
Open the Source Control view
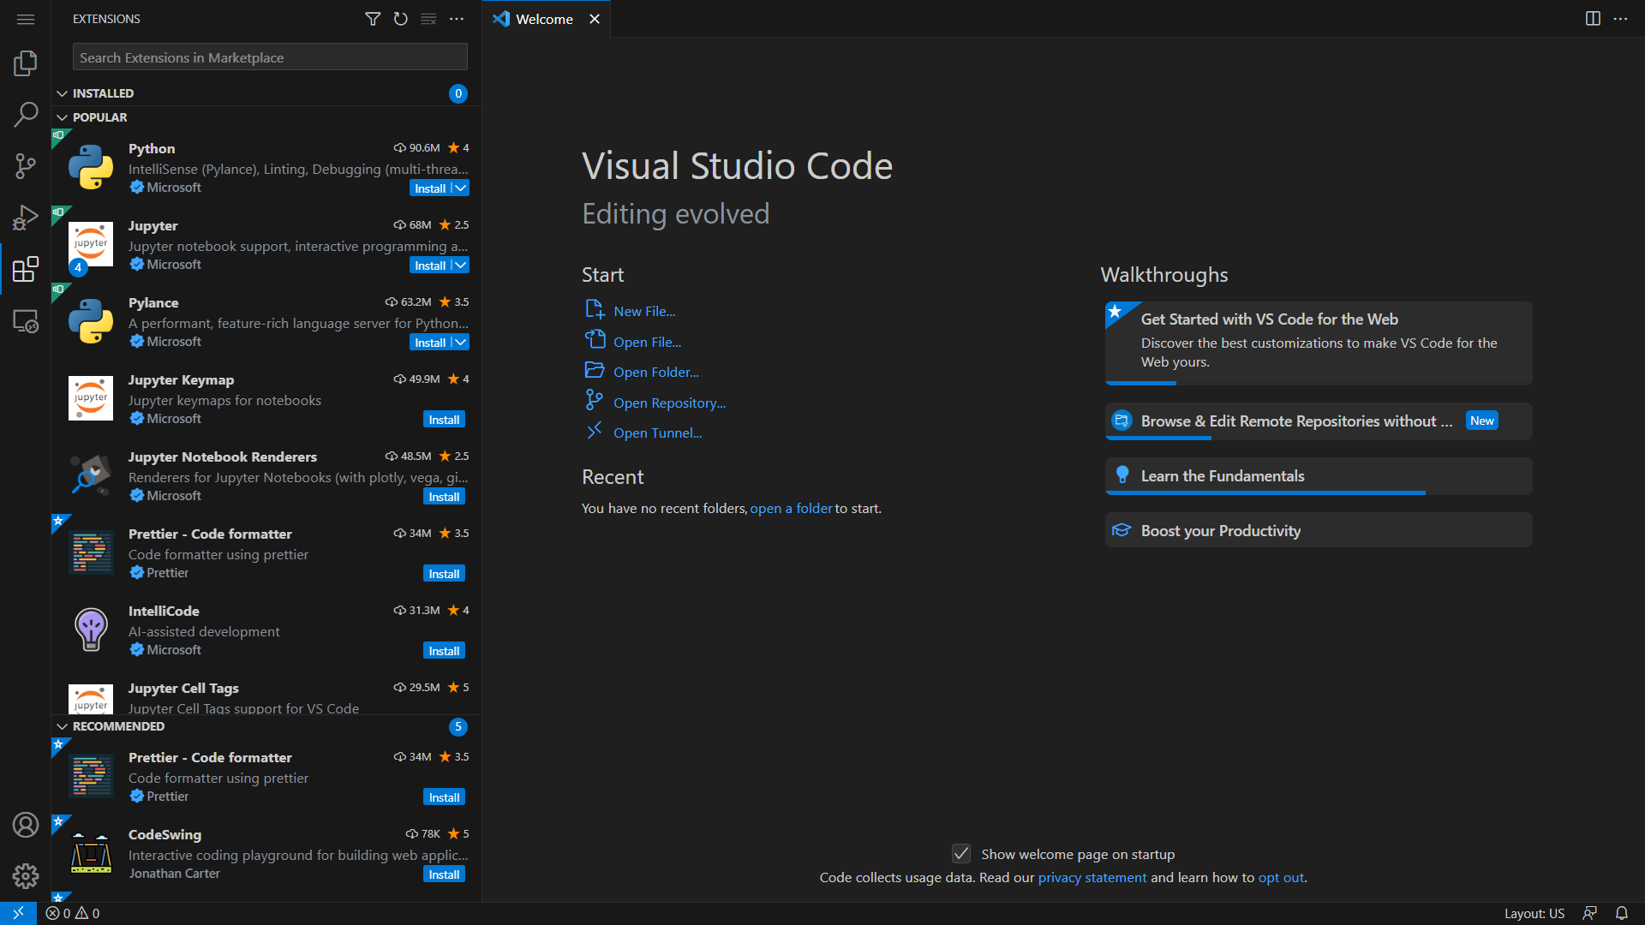pyautogui.click(x=25, y=166)
